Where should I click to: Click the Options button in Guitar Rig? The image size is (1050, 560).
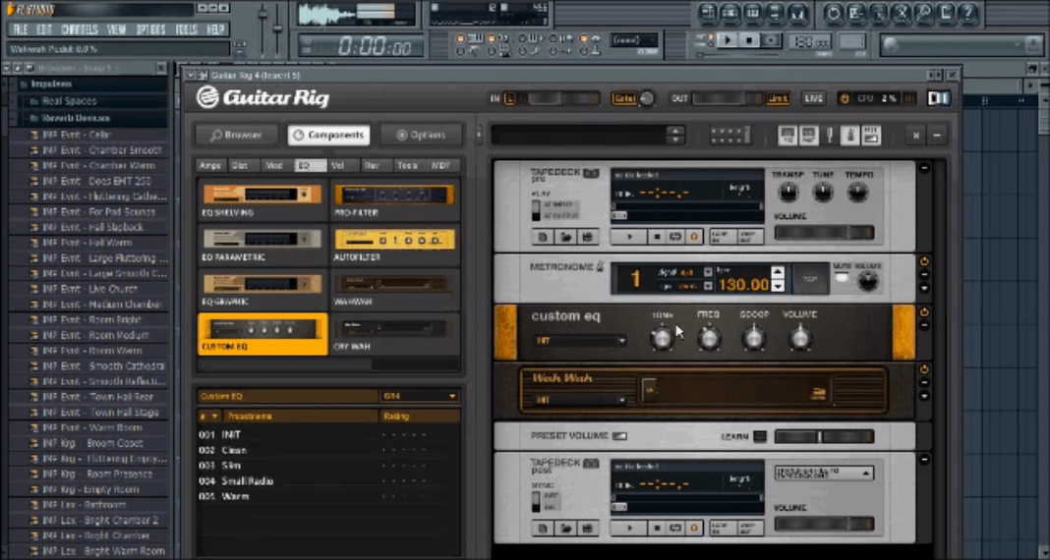click(421, 135)
